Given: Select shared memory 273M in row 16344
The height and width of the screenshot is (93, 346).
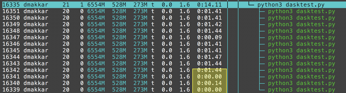Looking at the screenshot, I should (x=140, y=57).
